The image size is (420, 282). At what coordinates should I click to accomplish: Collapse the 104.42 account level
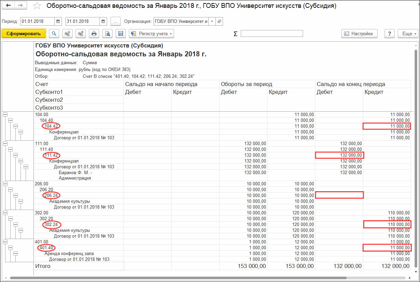coord(15,126)
